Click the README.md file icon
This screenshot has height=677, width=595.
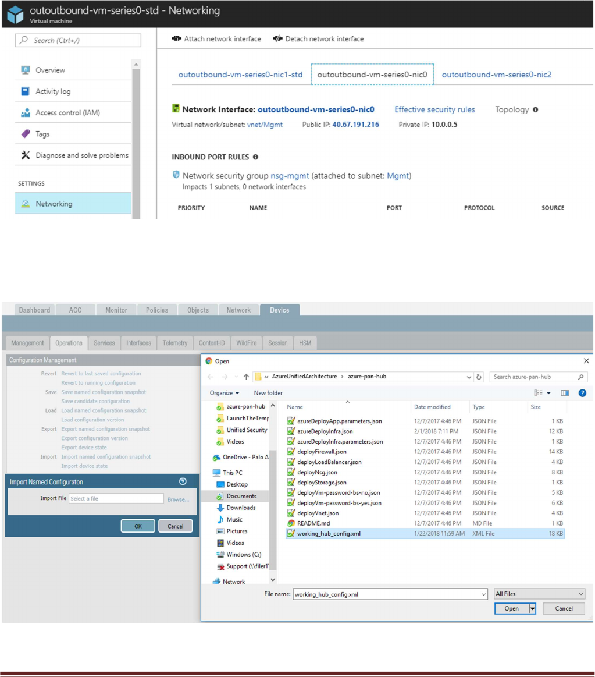291,523
